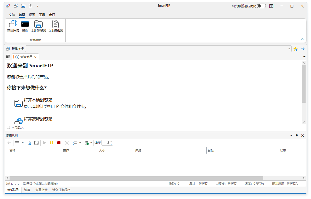Open the 传输队列 panel options dropdown arrow
The width and height of the screenshot is (311, 199).
point(291,136)
